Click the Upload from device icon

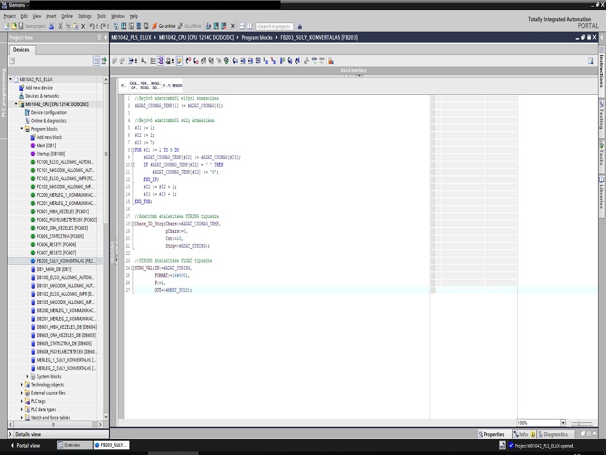tap(131, 26)
